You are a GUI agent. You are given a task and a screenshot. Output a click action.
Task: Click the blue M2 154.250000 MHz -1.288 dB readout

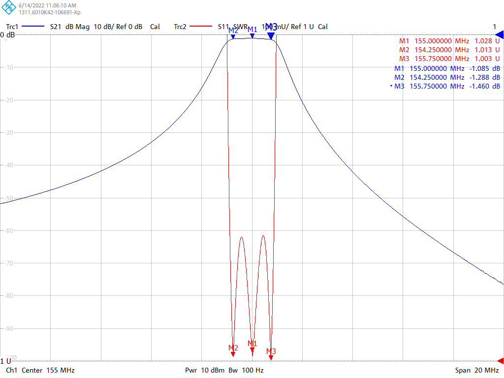click(x=447, y=77)
